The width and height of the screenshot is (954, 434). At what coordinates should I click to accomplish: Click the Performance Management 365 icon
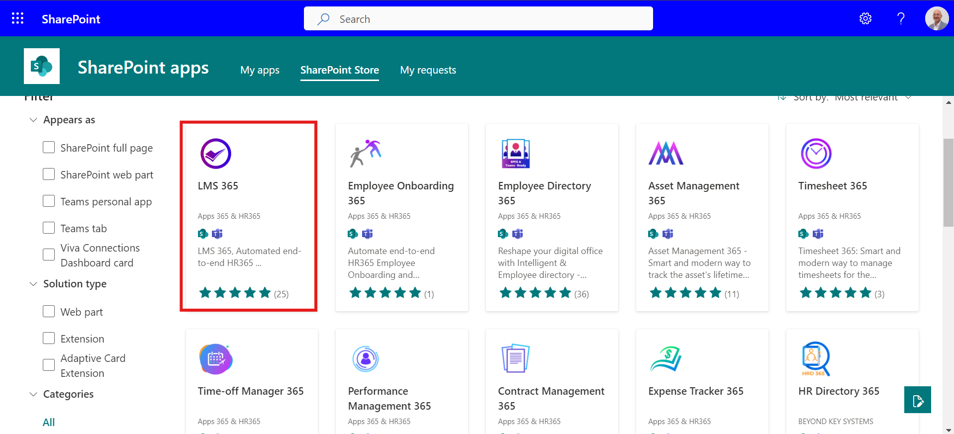click(x=366, y=359)
